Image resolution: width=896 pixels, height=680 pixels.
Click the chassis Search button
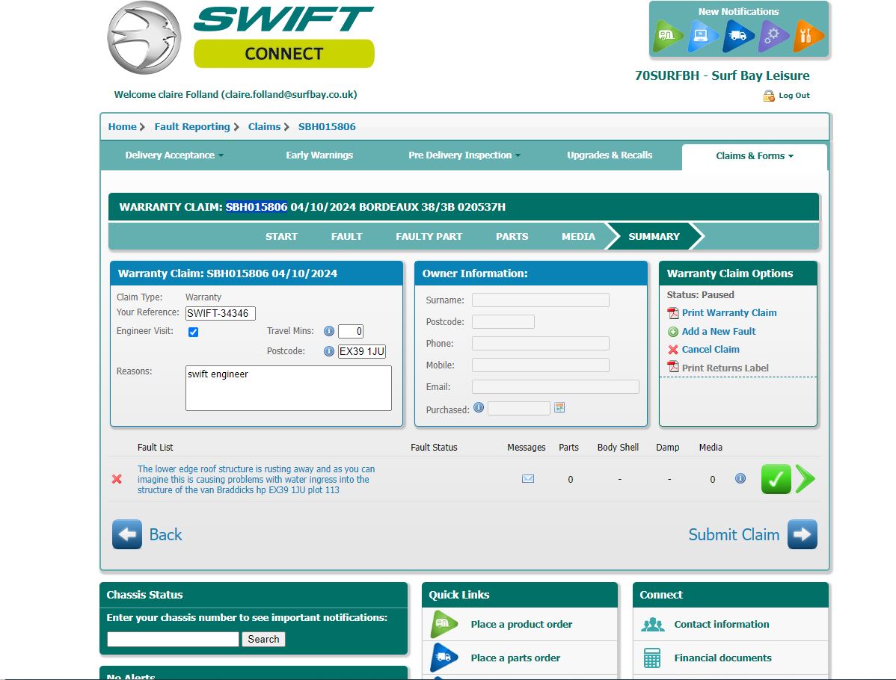(x=263, y=640)
